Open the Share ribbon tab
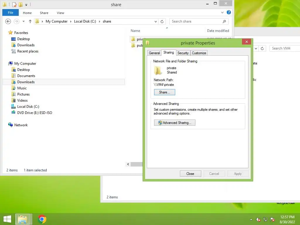Viewport: 300px width, 225px height. pyautogui.click(x=44, y=13)
